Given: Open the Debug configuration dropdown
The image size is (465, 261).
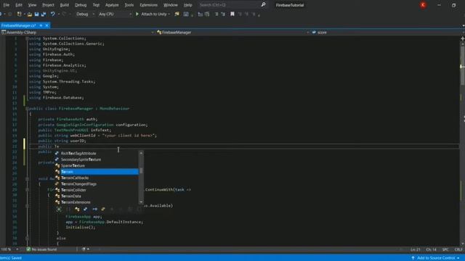Looking at the screenshot, I should pyautogui.click(x=85, y=14).
